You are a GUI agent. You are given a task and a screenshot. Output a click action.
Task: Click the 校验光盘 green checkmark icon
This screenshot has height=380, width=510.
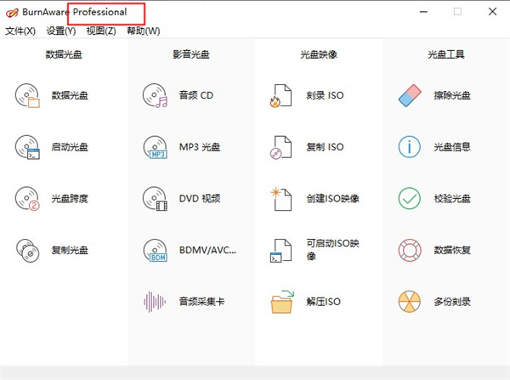click(410, 198)
